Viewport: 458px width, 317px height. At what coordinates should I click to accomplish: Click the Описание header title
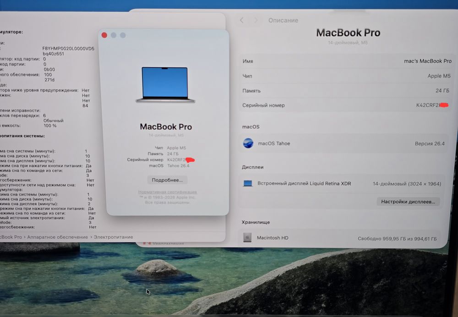click(x=284, y=21)
